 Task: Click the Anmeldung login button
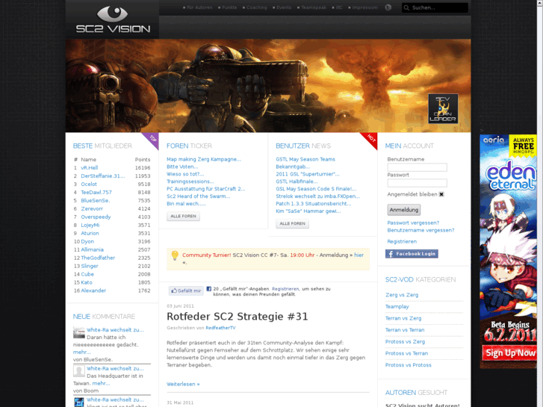[x=404, y=210]
